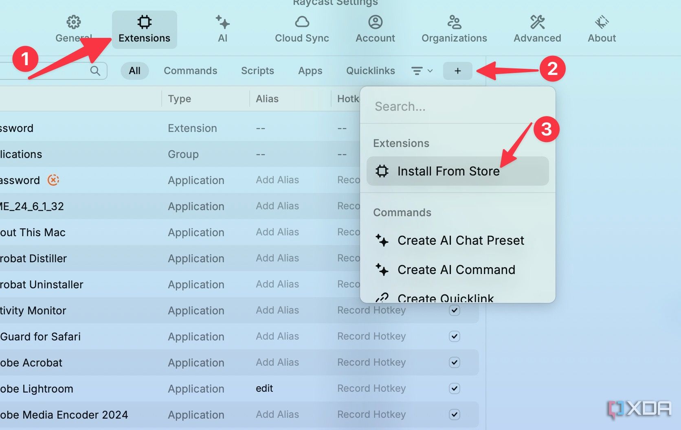The image size is (681, 430).
Task: Record Hotkey for Adobe Acrobat row
Action: pyautogui.click(x=371, y=362)
